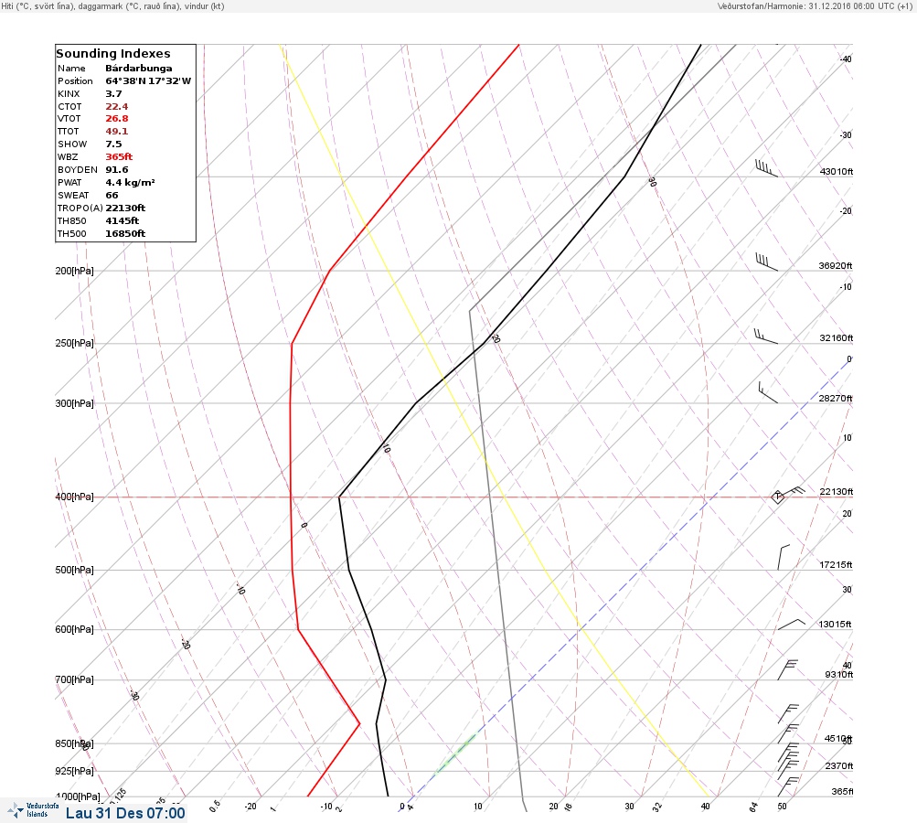Click the 300[hPa] pressure label
This screenshot has height=823, width=917.
tap(74, 403)
